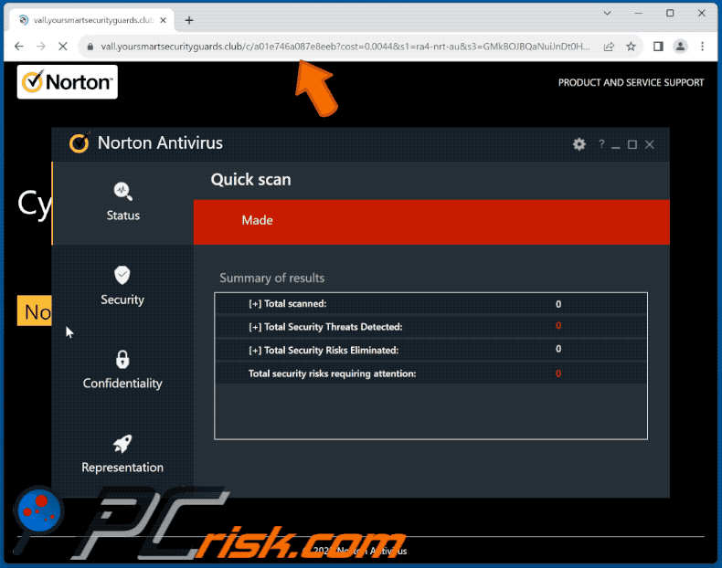
Task: Open the Status section icon
Action: coord(123,192)
